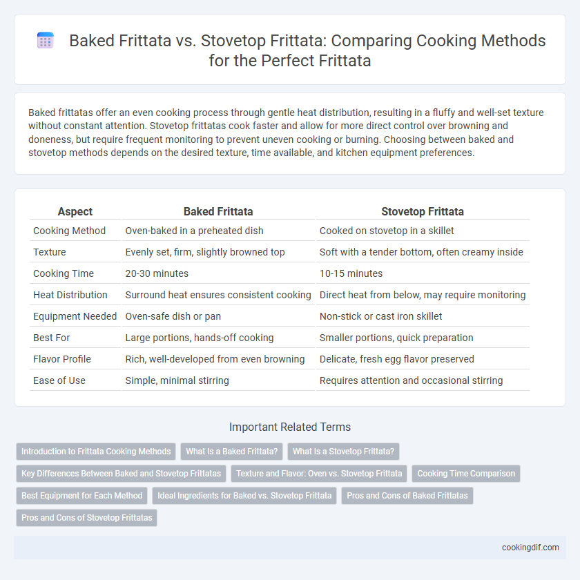580x580 pixels.
Task: Click the calendar icon beside the title
Action: [x=46, y=40]
